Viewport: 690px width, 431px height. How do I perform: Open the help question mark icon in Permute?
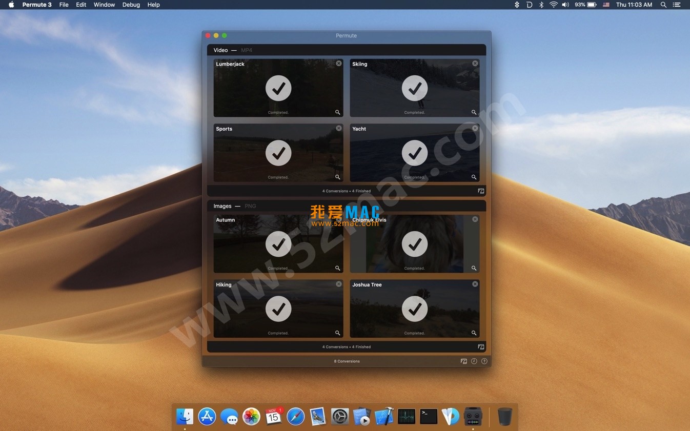click(484, 361)
